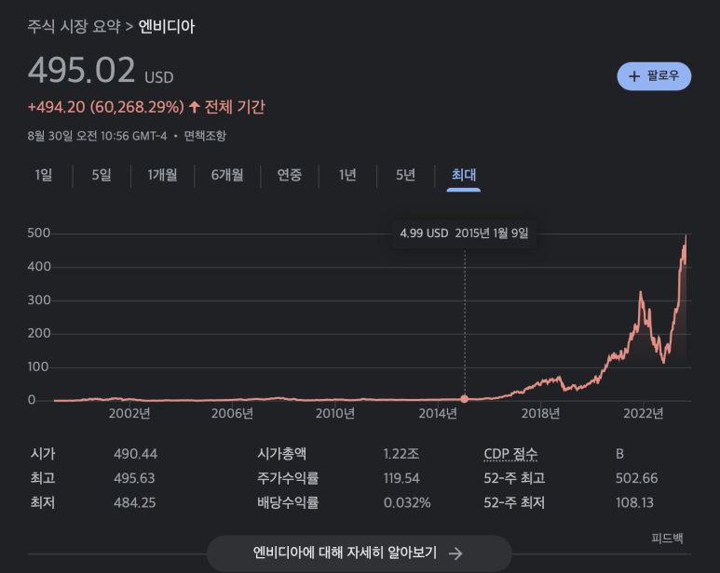Switch to the 6개월 chart range
The width and height of the screenshot is (720, 573).
tap(227, 175)
